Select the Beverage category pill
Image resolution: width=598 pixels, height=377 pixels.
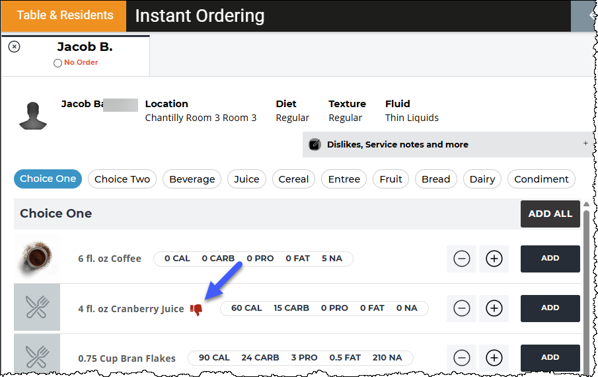[x=192, y=179]
